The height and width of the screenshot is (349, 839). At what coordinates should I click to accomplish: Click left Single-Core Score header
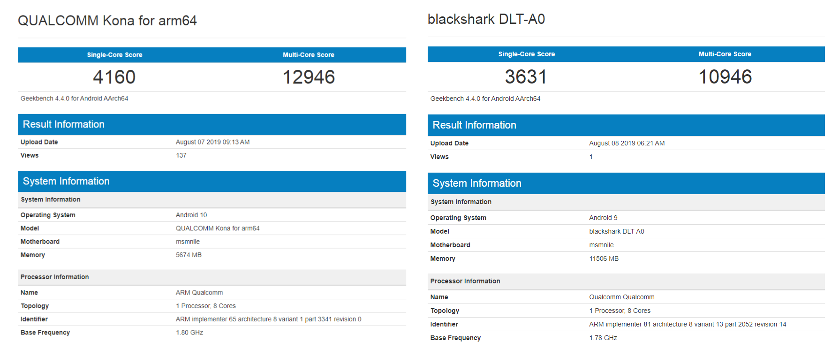pyautogui.click(x=114, y=55)
